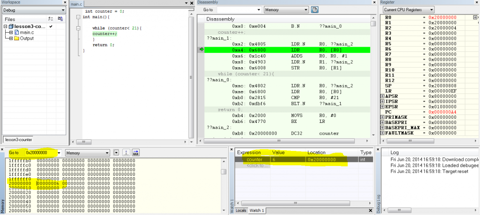Click the PC register value 0x000000A4
This screenshot has width=480, height=215.
[443, 112]
